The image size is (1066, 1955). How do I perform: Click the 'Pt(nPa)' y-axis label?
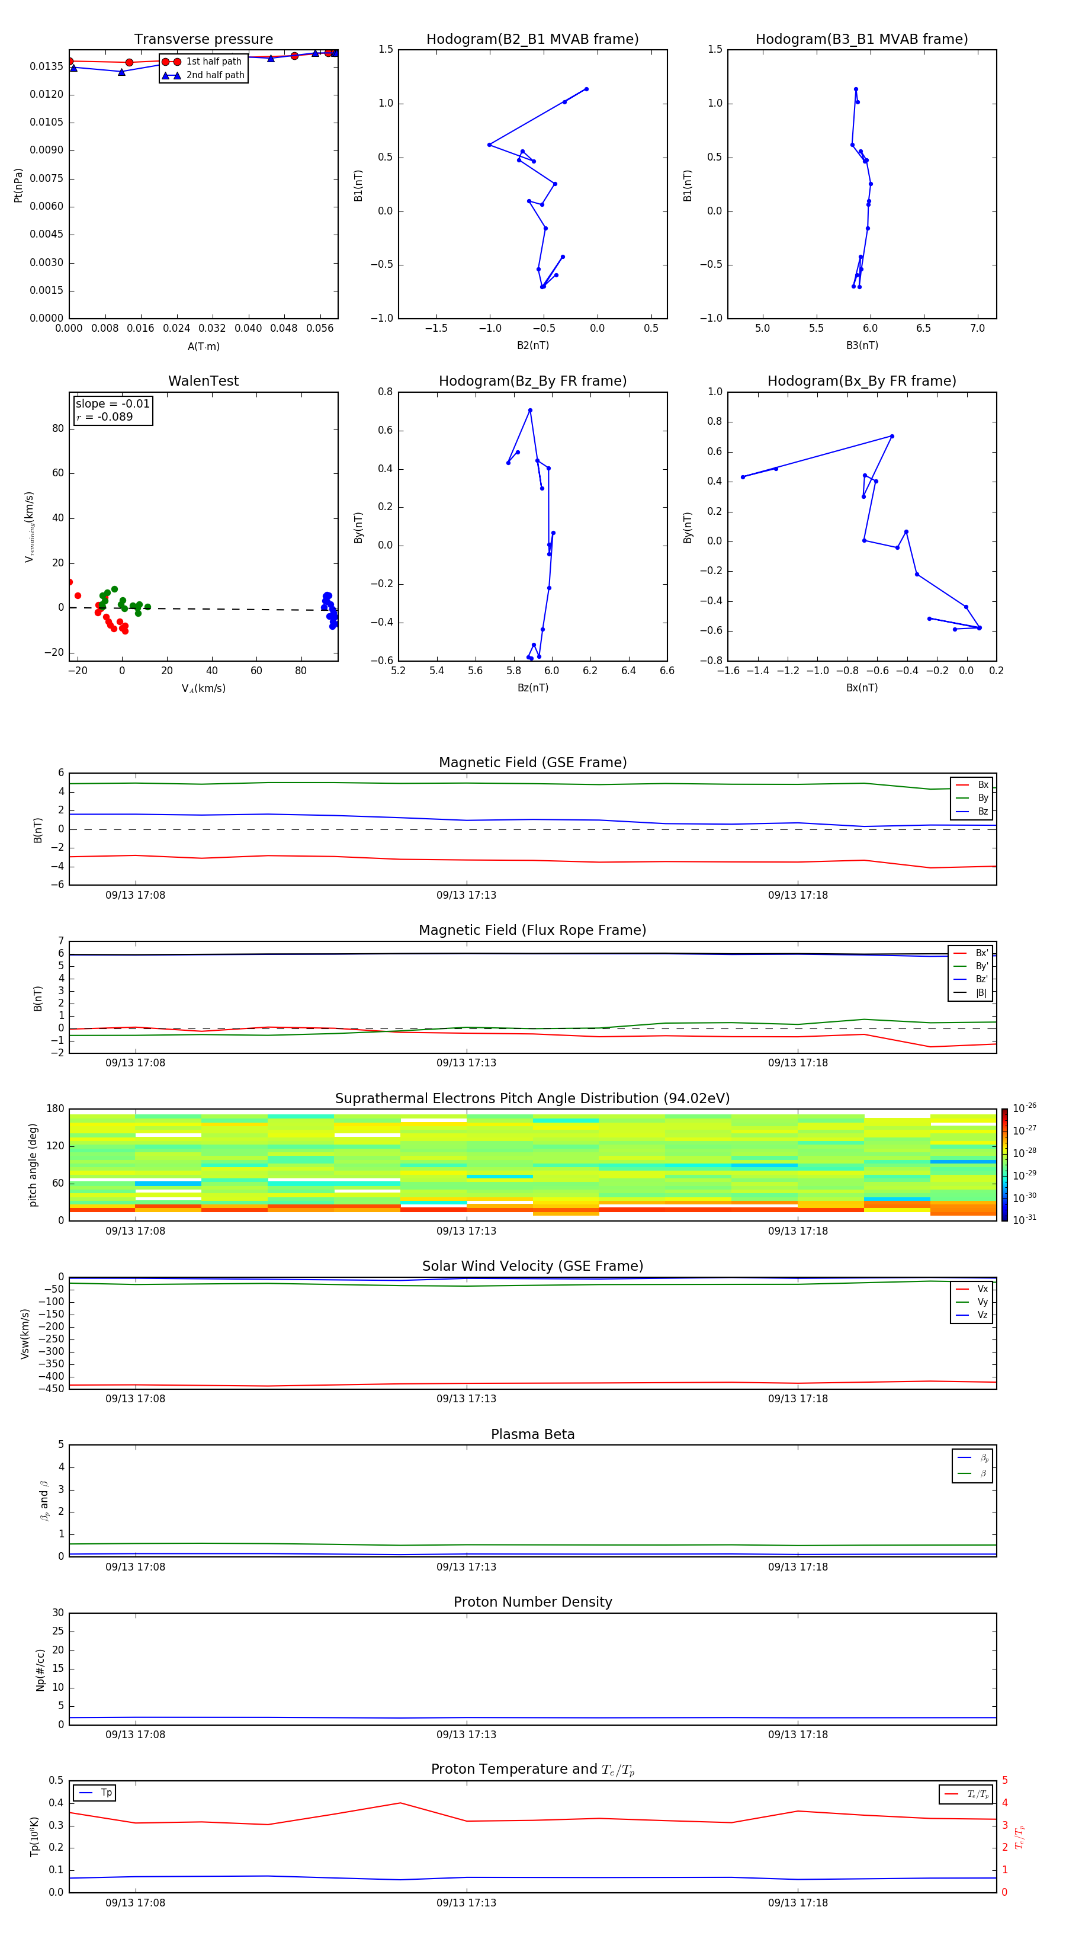click(18, 184)
